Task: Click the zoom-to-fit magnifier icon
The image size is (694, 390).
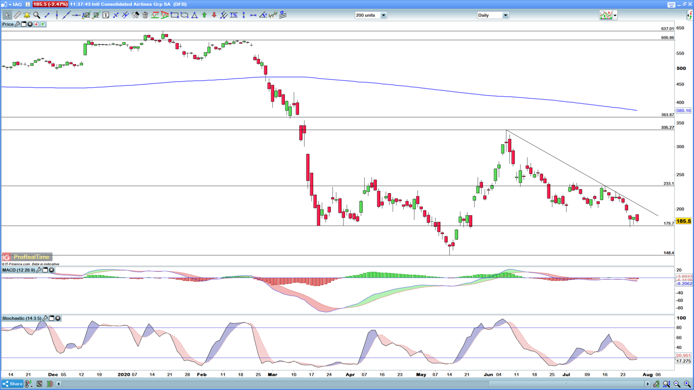Action: 667,384
